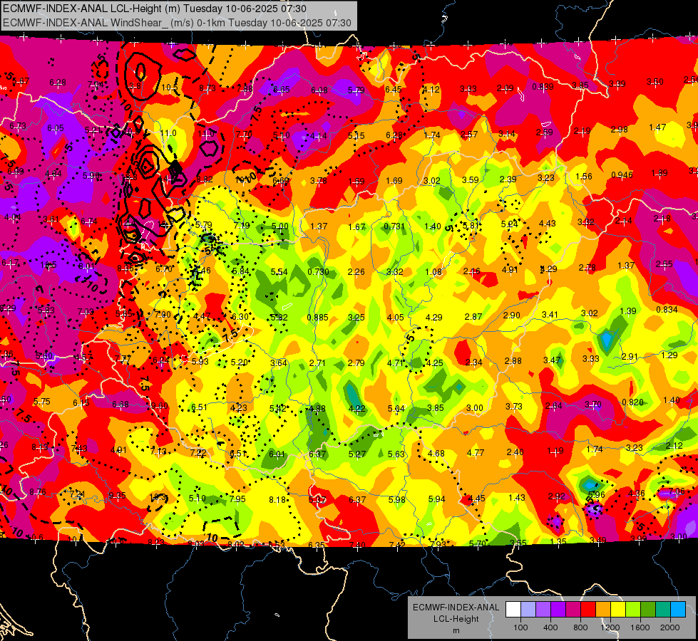Viewport: 698px width, 641px height.
Task: Click the wind shear value 0.885
Action: (x=317, y=317)
